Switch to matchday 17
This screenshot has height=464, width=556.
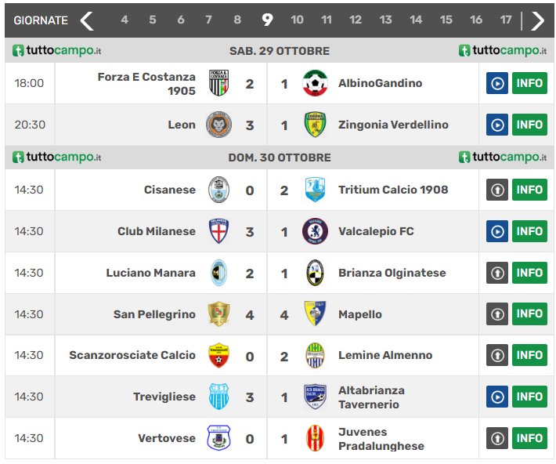[x=506, y=20]
